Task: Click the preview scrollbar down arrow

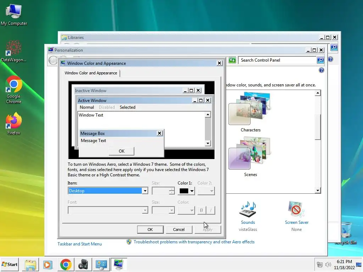Action: [x=208, y=143]
